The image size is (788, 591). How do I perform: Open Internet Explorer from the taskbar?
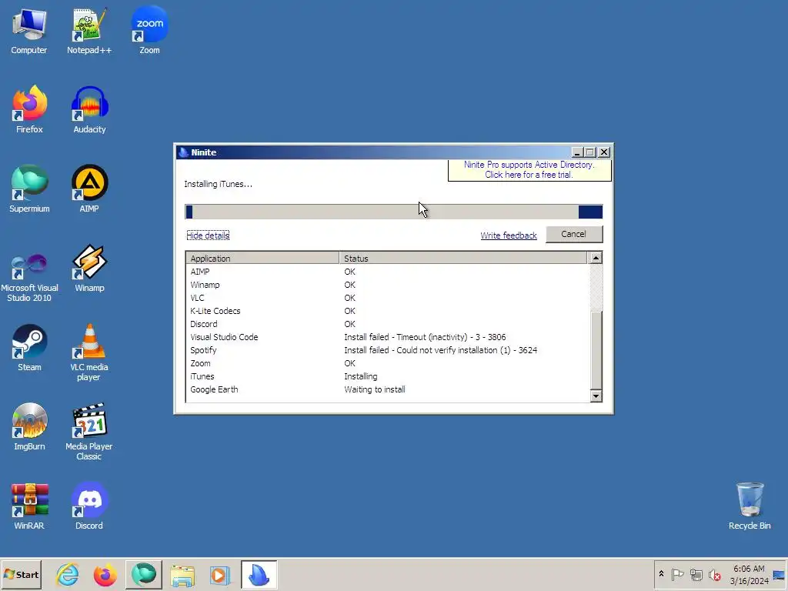tap(68, 575)
